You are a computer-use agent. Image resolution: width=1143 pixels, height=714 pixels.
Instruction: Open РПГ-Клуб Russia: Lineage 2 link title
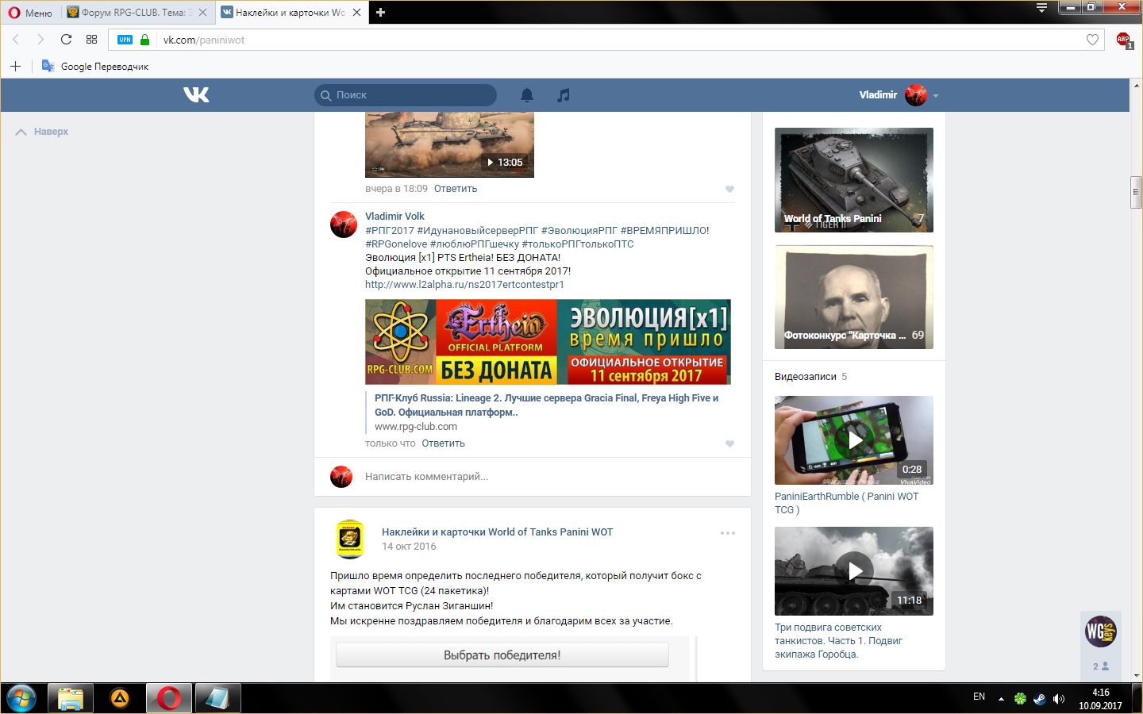(546, 405)
